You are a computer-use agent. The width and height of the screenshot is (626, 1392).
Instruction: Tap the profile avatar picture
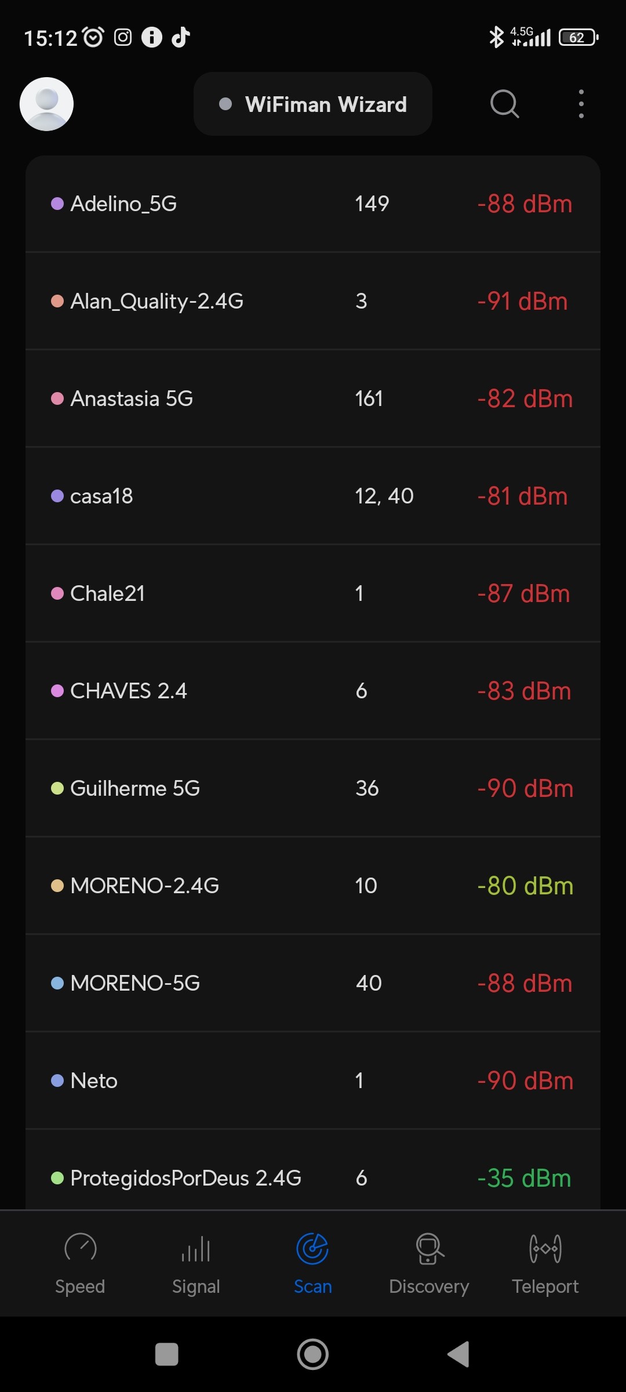coord(46,104)
